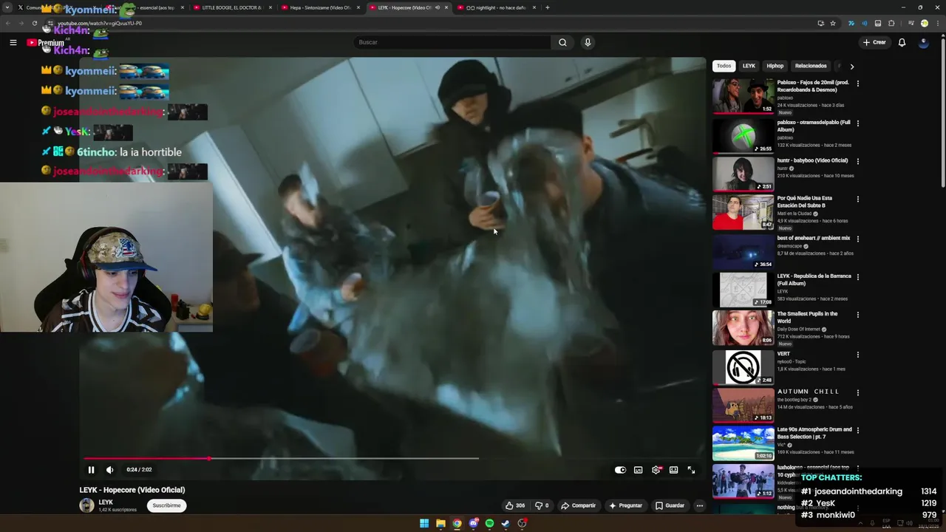Image resolution: width=946 pixels, height=532 pixels.
Task: Open huntr - babyboo video title
Action: pyautogui.click(x=812, y=160)
